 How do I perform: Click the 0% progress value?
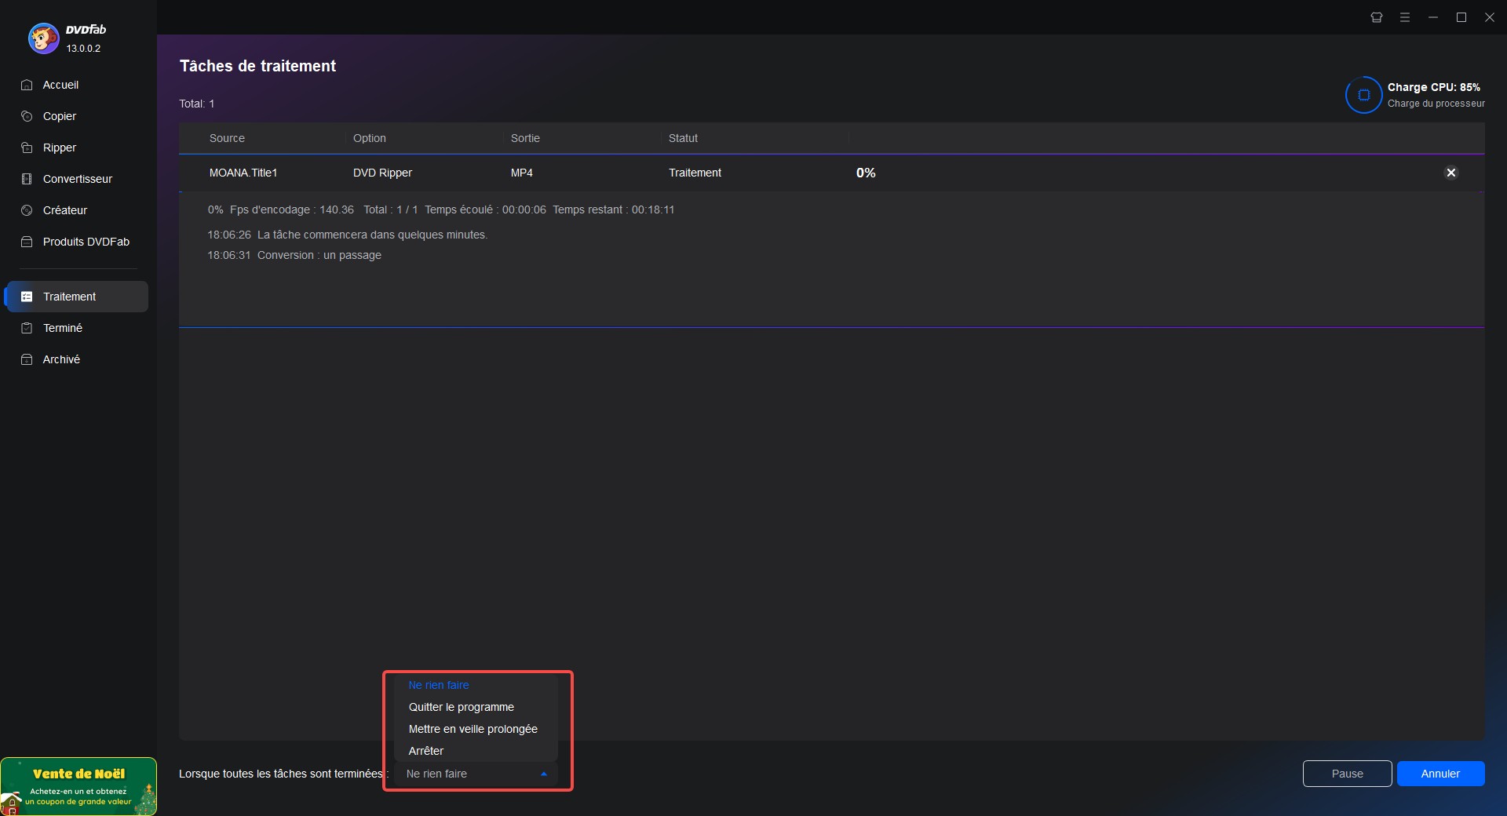[866, 173]
